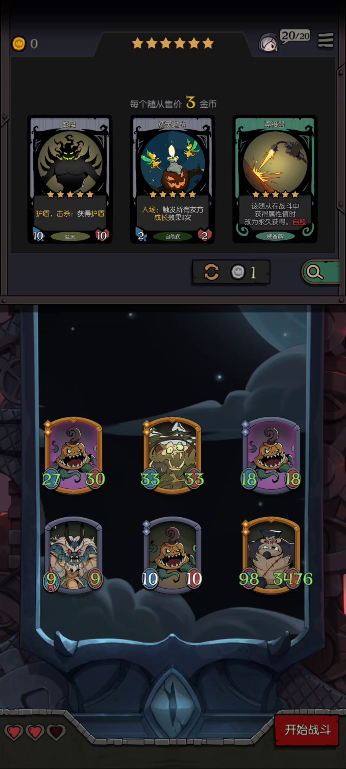346x769 pixels.
Task: Select the 18/18 pumpkin minion
Action: [271, 456]
